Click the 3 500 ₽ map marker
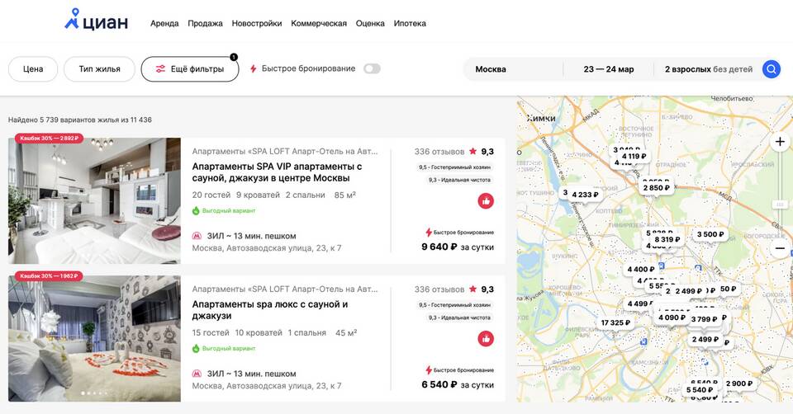The image size is (793, 414). 710,234
